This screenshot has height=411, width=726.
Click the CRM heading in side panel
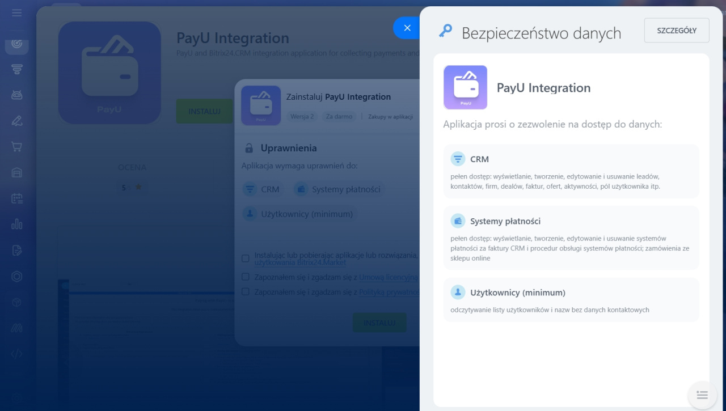tap(479, 159)
